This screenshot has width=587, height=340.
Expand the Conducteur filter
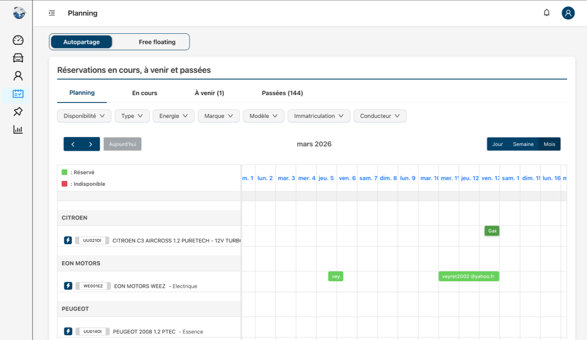click(x=380, y=116)
